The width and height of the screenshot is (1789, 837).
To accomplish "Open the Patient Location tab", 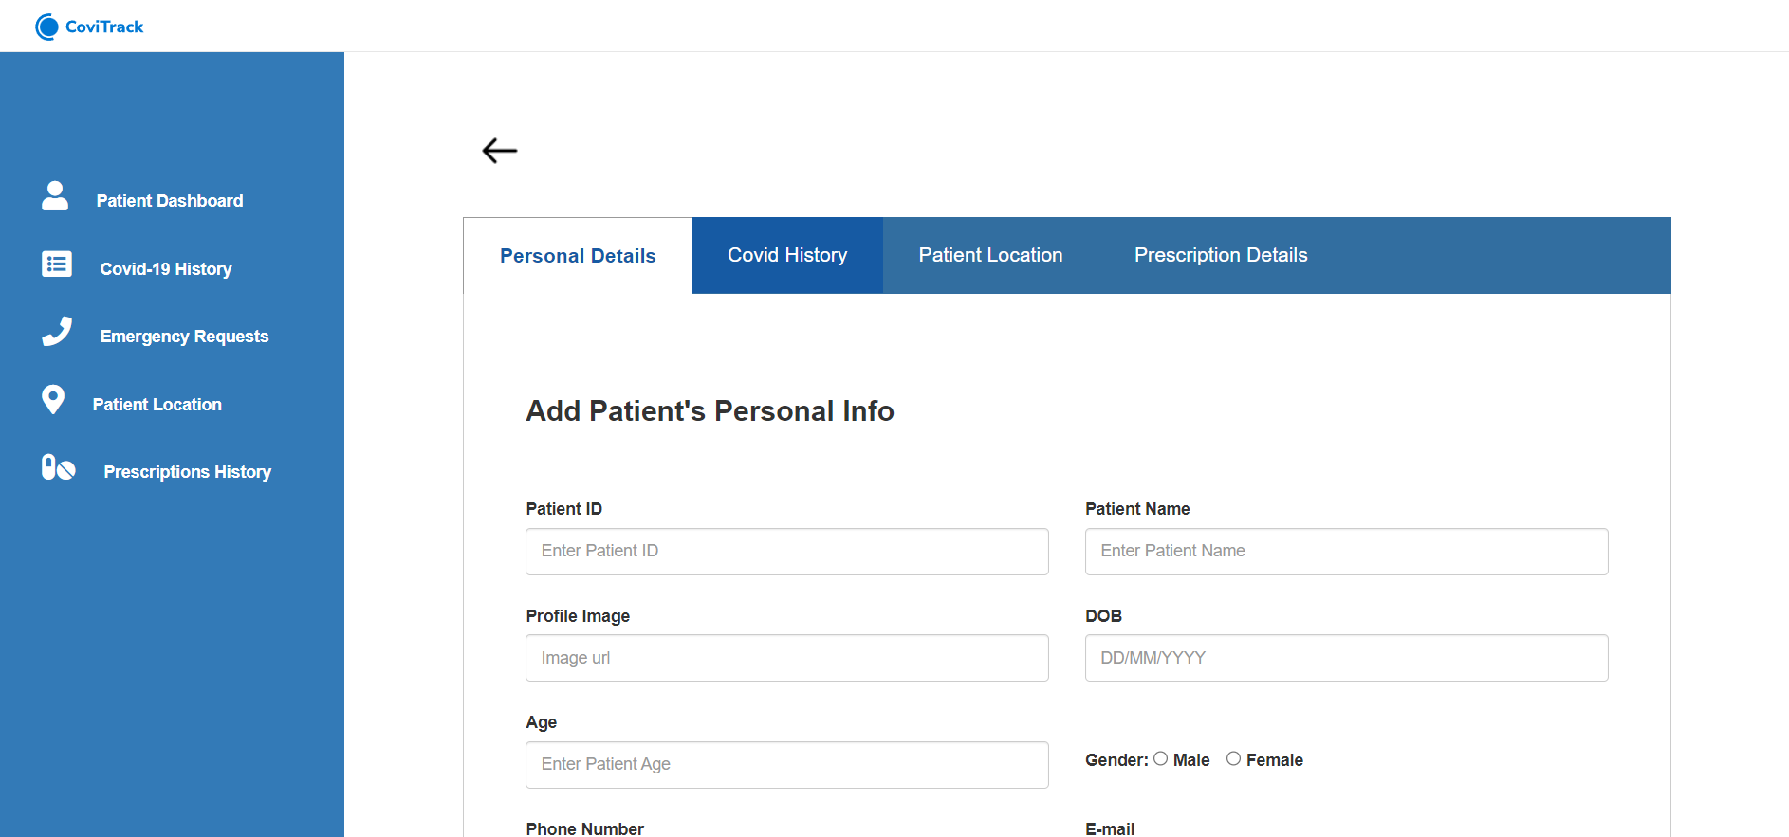I will 990,255.
